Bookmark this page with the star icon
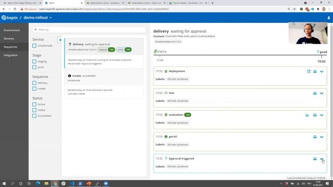 pos(294,9)
